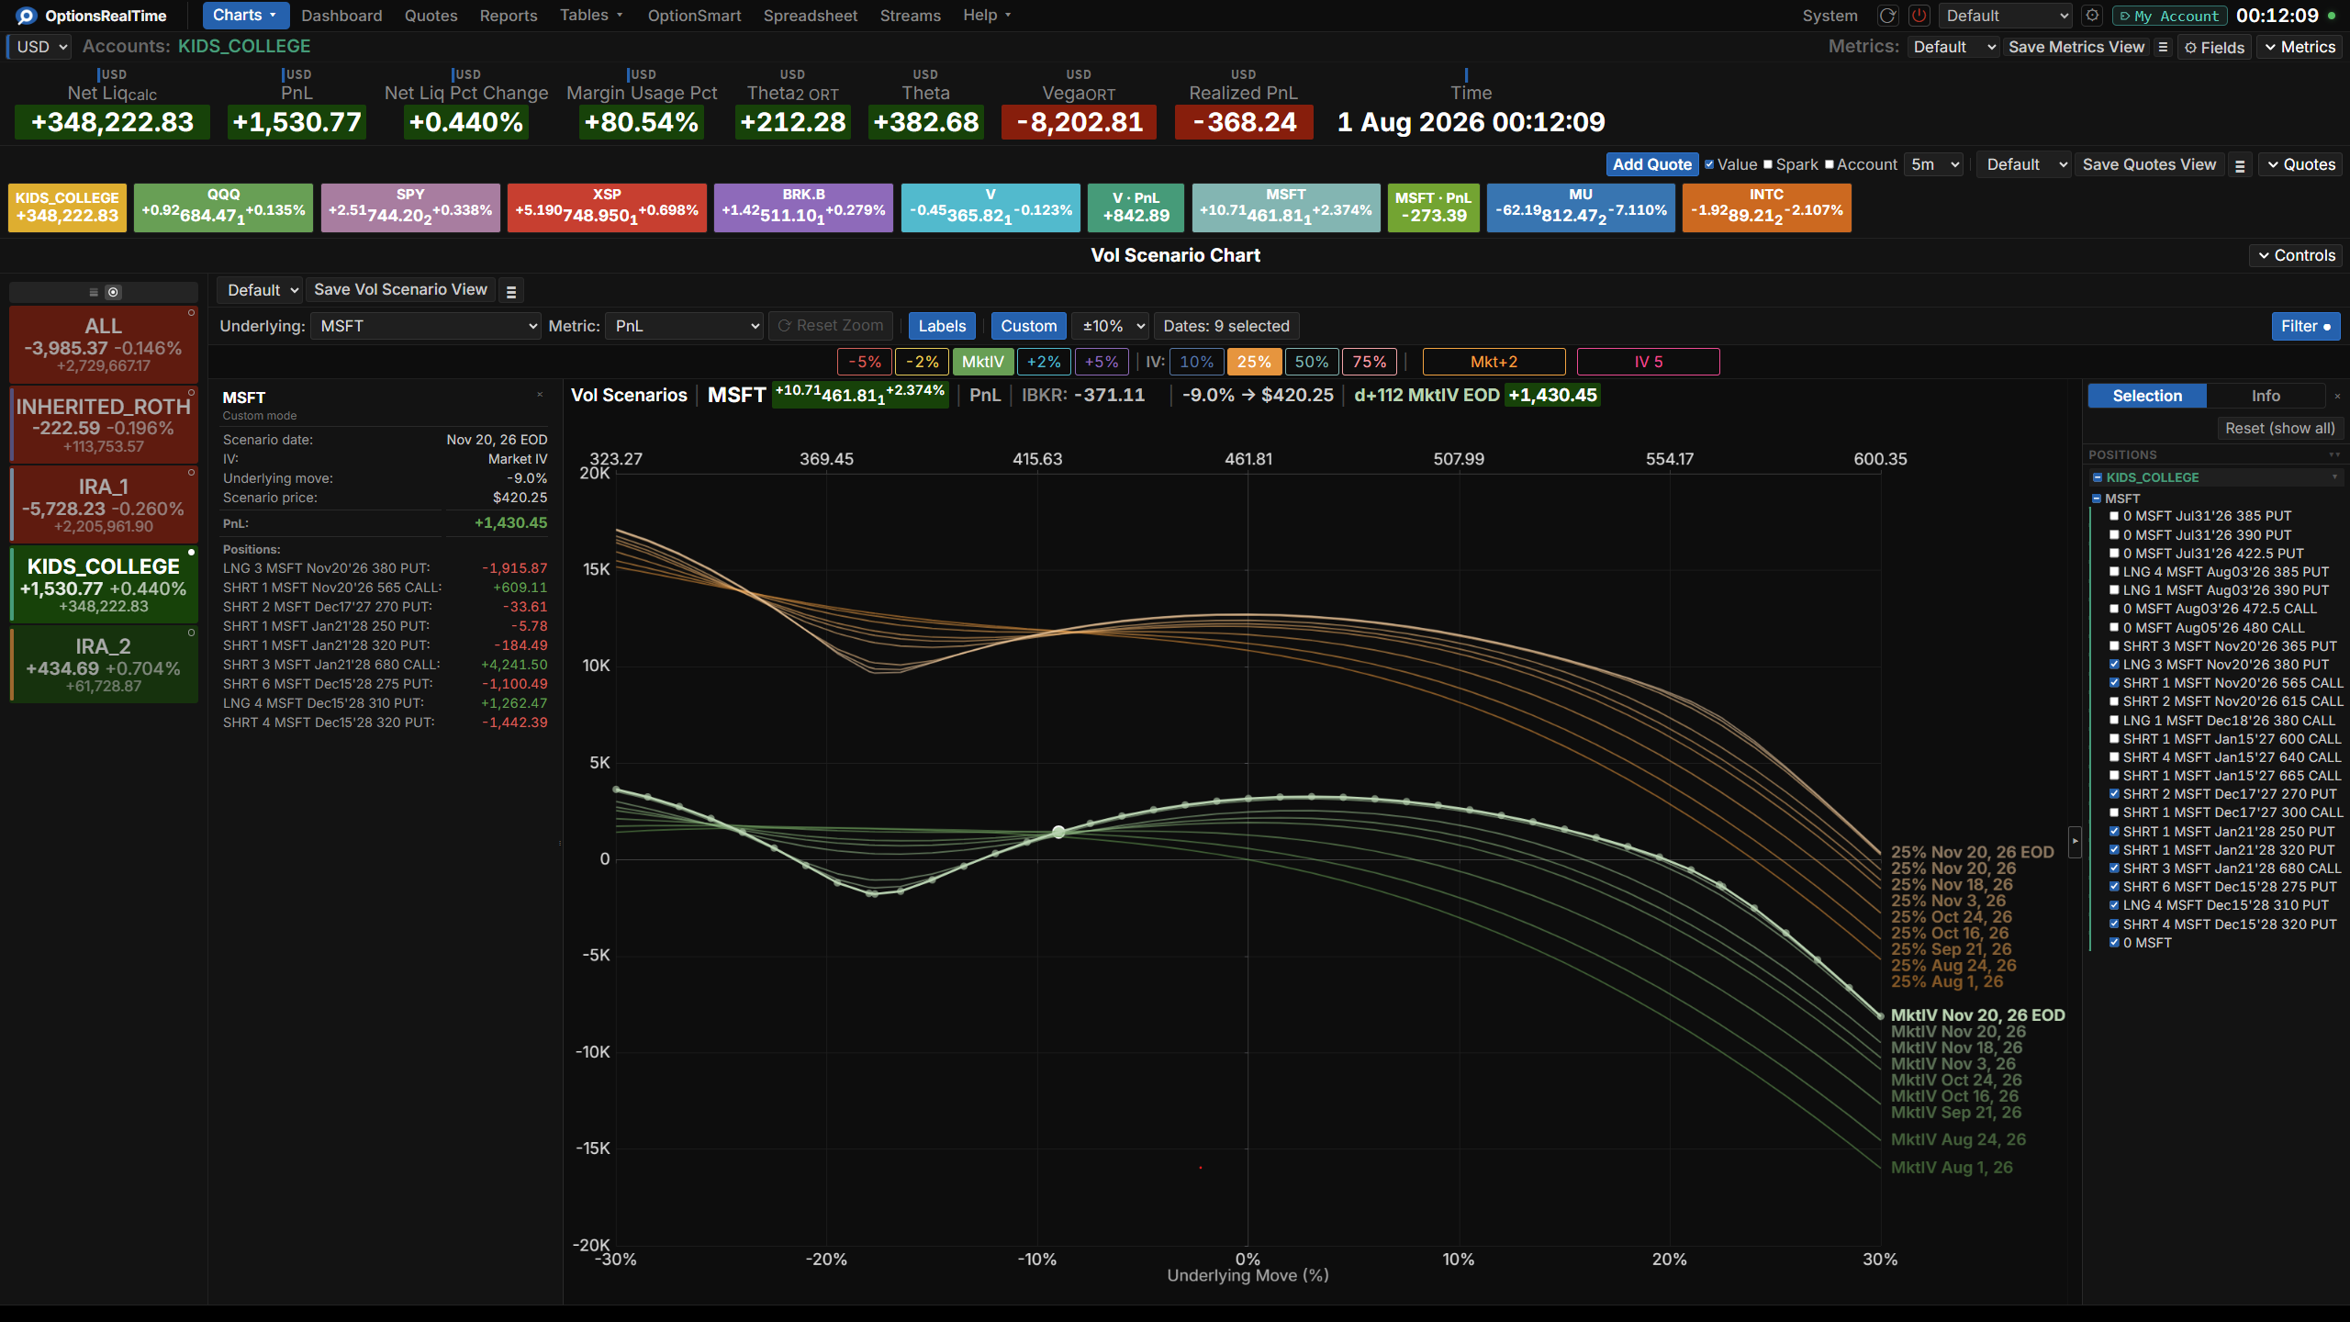Click the accounts list view icon
This screenshot has width=2350, height=1322.
[x=94, y=292]
